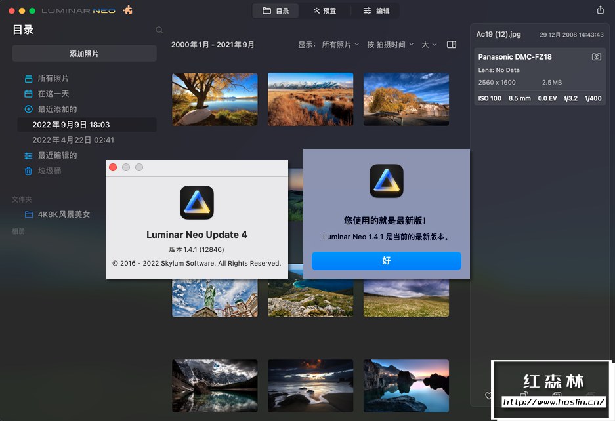
Task: Select the snowy mountains marsh thumbnail
Action: [310, 100]
